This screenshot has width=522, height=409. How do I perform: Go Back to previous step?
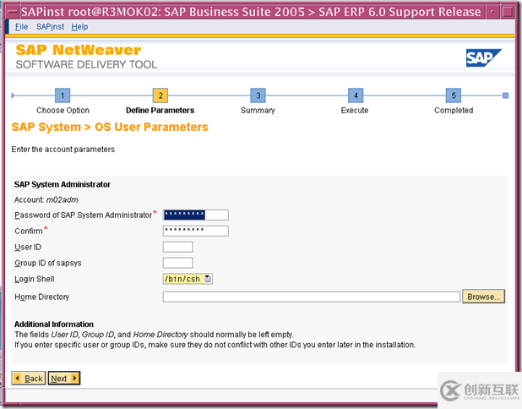pos(29,379)
